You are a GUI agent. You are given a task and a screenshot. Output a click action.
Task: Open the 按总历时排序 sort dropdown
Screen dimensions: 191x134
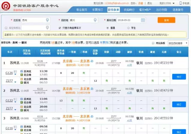pos(178,43)
